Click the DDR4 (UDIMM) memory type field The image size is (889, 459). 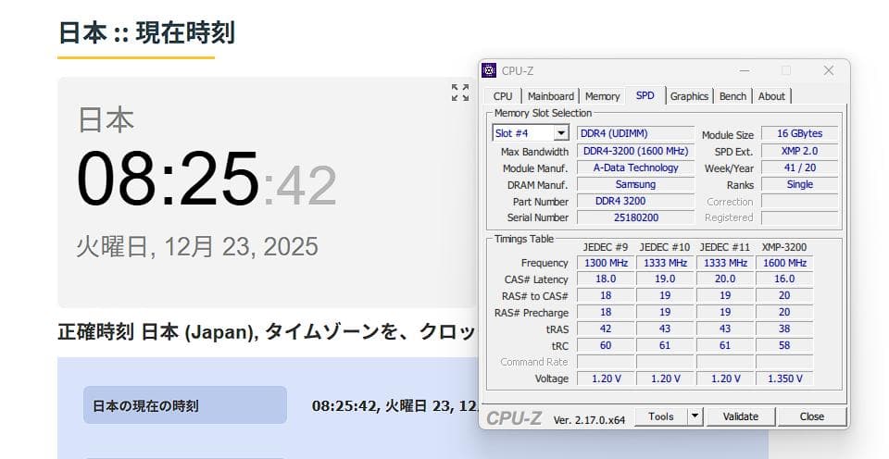pos(635,134)
